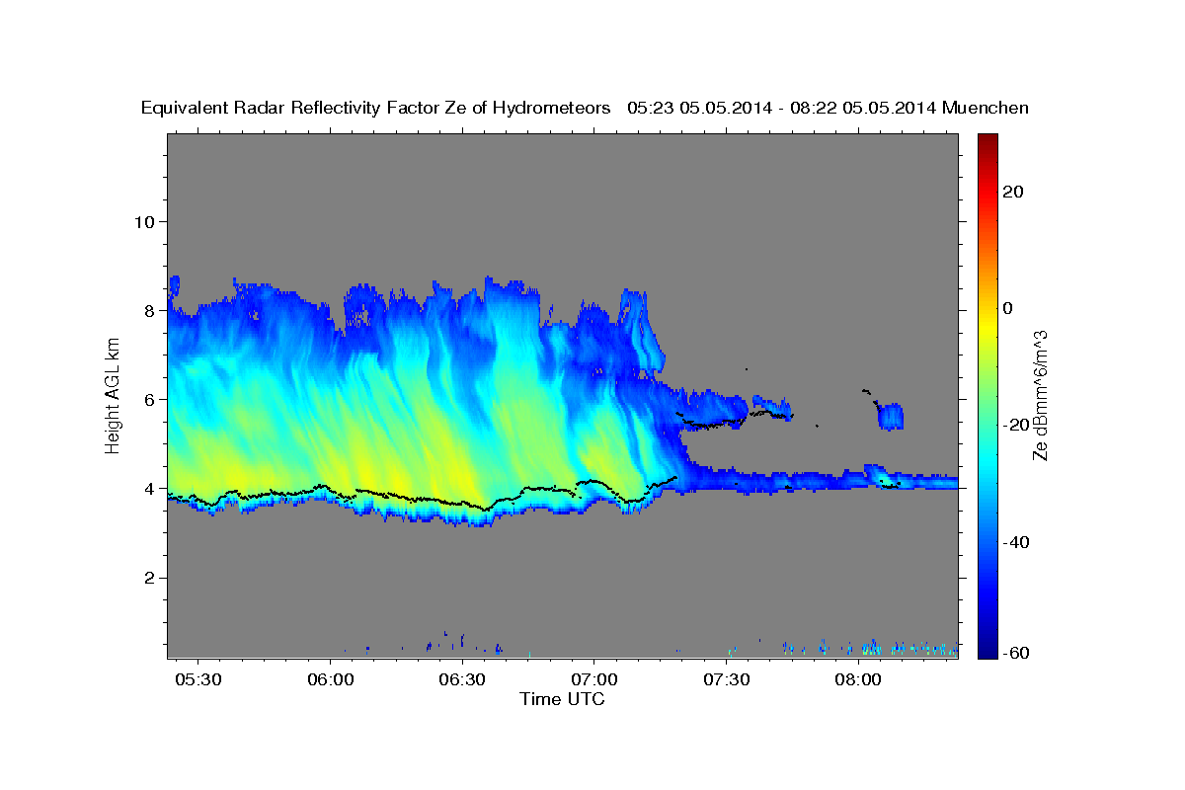
Task: Click the height tick label 4
Action: 149,488
